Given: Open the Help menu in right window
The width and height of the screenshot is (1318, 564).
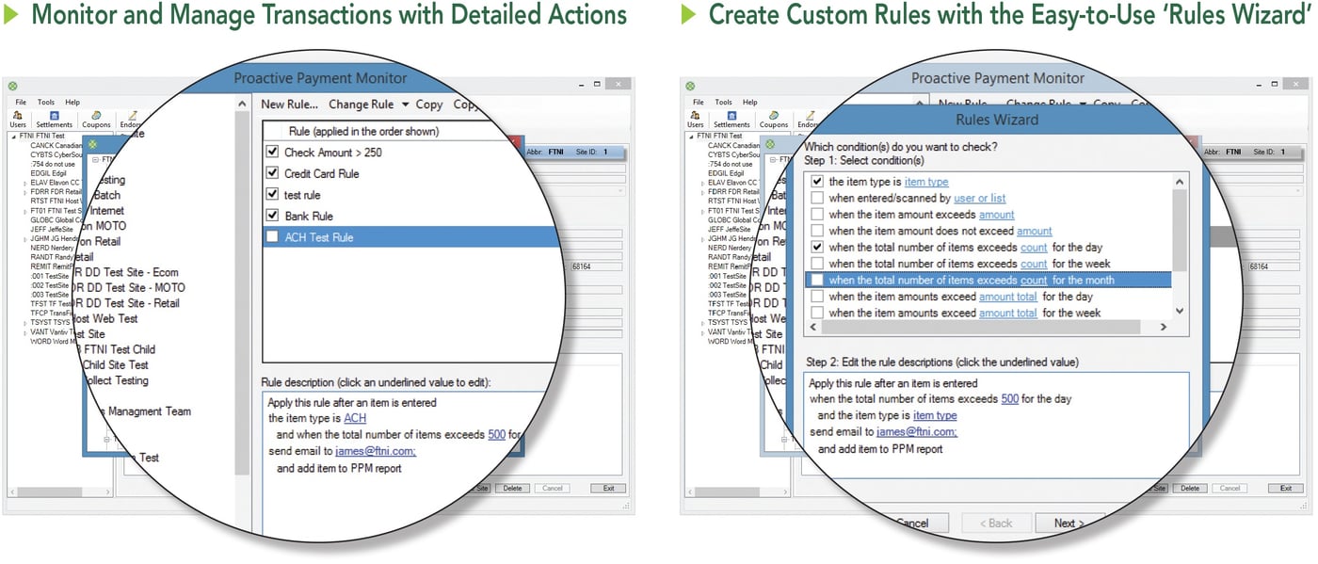Looking at the screenshot, I should pyautogui.click(x=749, y=102).
